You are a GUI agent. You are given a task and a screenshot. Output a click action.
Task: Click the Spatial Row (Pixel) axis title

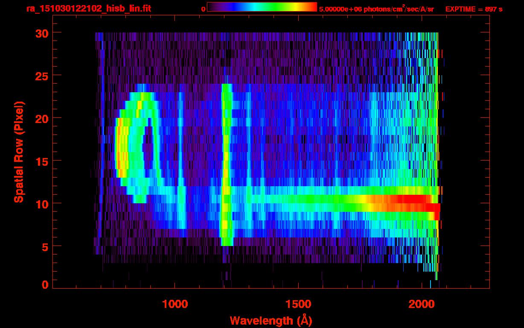pos(18,152)
